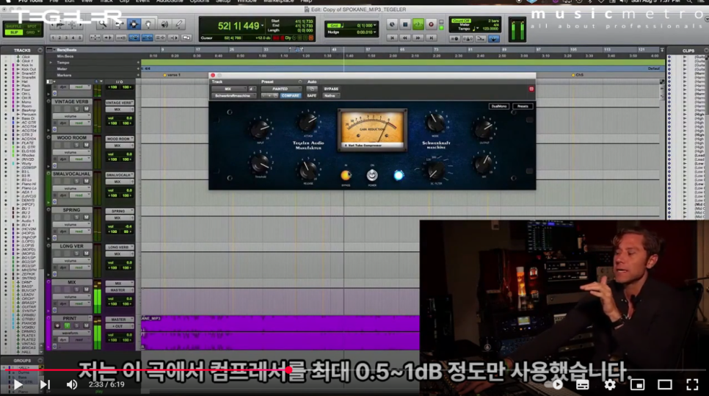709x396 pixels.
Task: Click the YouTube play button
Action: (x=18, y=385)
